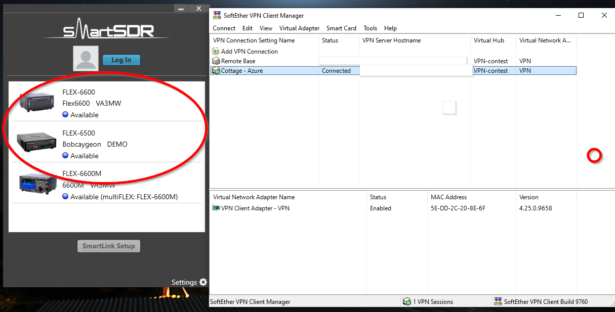Image resolution: width=615 pixels, height=312 pixels.
Task: Select the FLEX-6500 radio image
Action: coord(36,142)
